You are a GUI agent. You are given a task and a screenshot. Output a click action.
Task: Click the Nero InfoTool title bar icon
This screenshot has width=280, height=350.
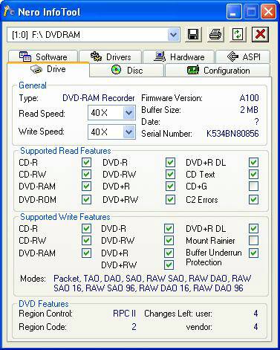[9, 11]
